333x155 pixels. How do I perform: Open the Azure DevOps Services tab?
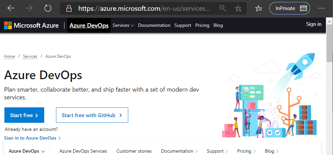pos(83,151)
